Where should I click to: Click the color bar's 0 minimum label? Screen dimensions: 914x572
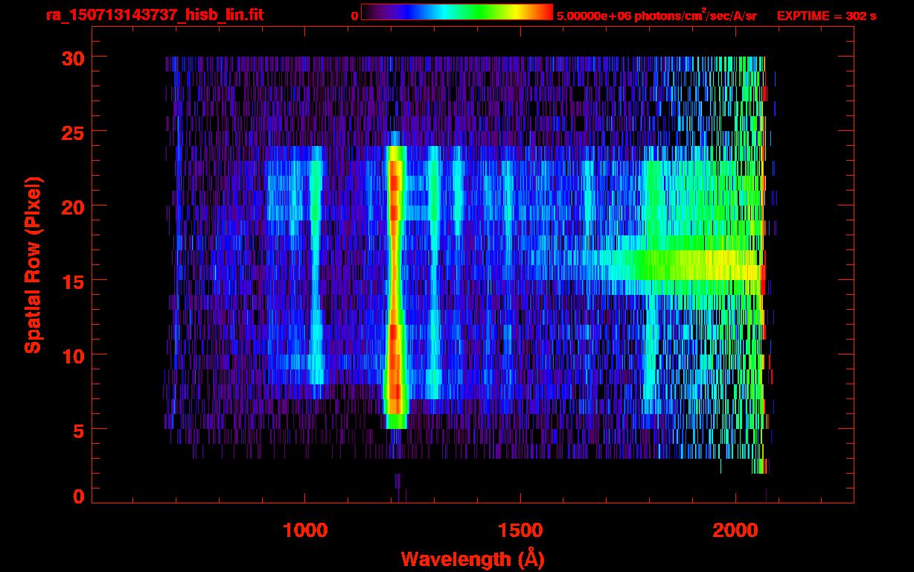pos(354,16)
